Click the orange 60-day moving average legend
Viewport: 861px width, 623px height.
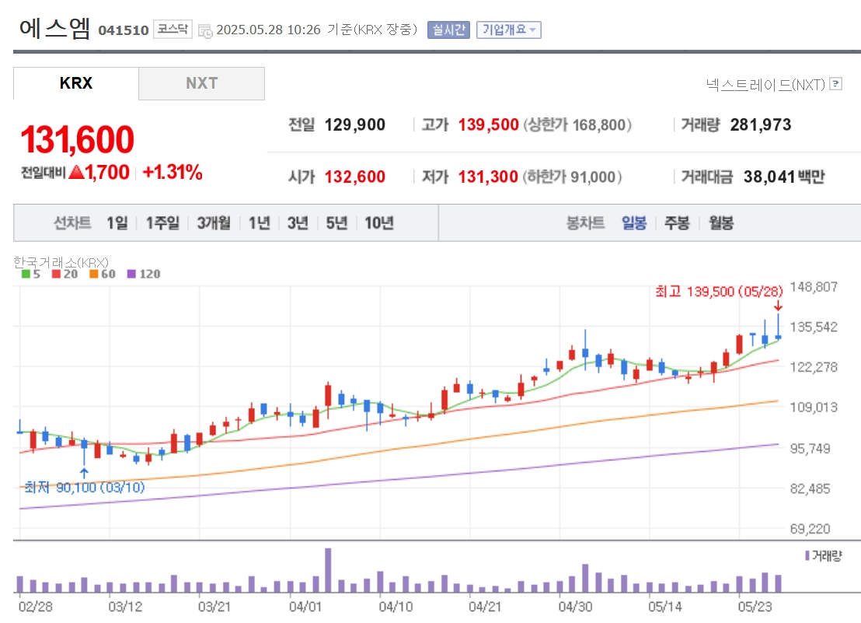pyautogui.click(x=103, y=274)
